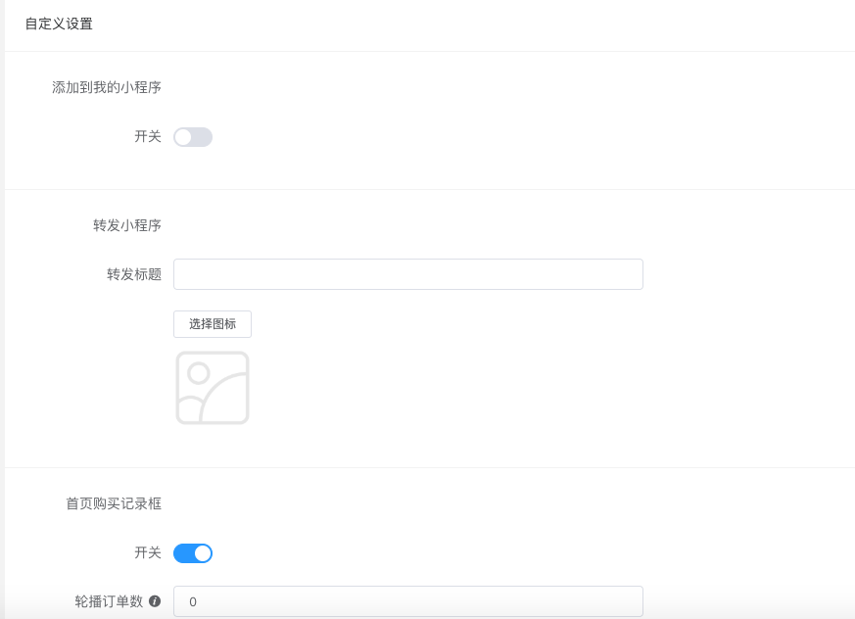The image size is (855, 619).
Task: Click the info icon beside 轮播订单数
Action: (x=155, y=601)
